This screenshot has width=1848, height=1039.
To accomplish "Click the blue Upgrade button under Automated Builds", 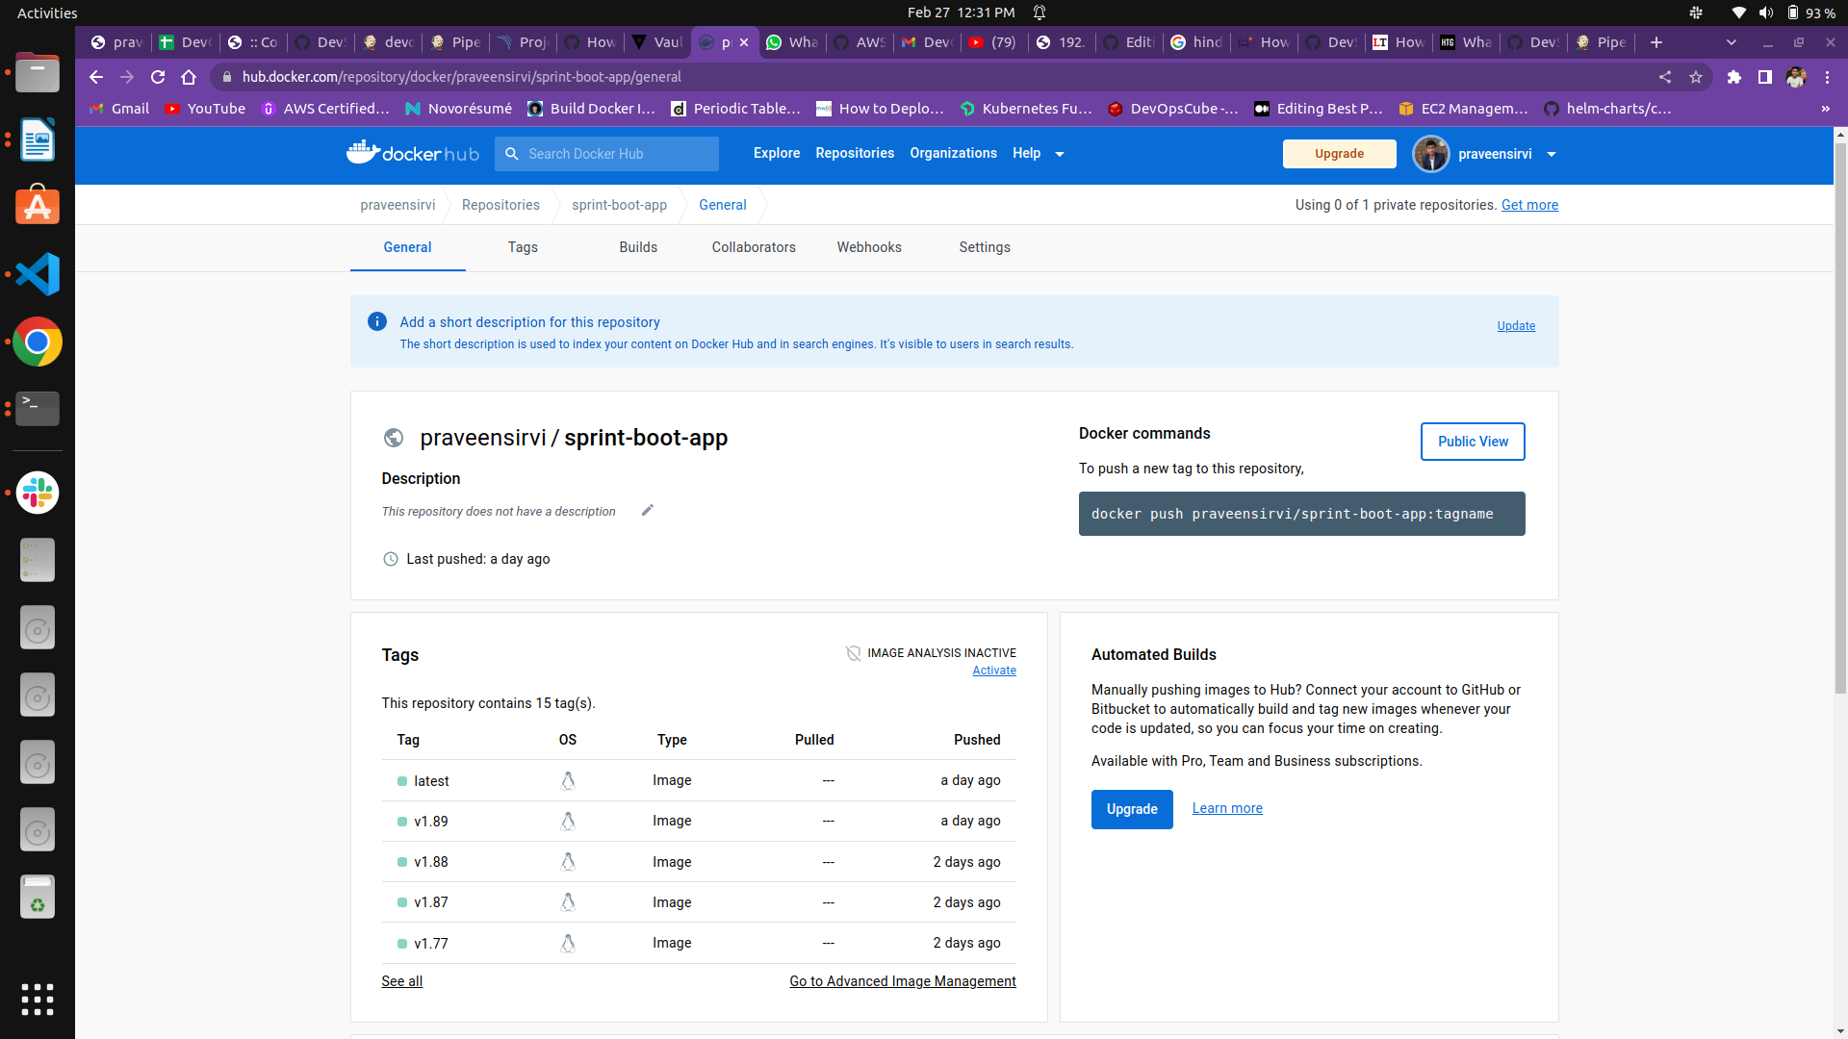I will click(x=1132, y=809).
